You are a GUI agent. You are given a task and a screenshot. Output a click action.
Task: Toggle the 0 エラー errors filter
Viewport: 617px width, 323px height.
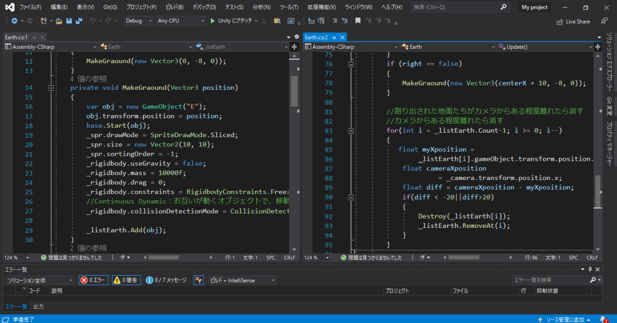click(x=94, y=280)
